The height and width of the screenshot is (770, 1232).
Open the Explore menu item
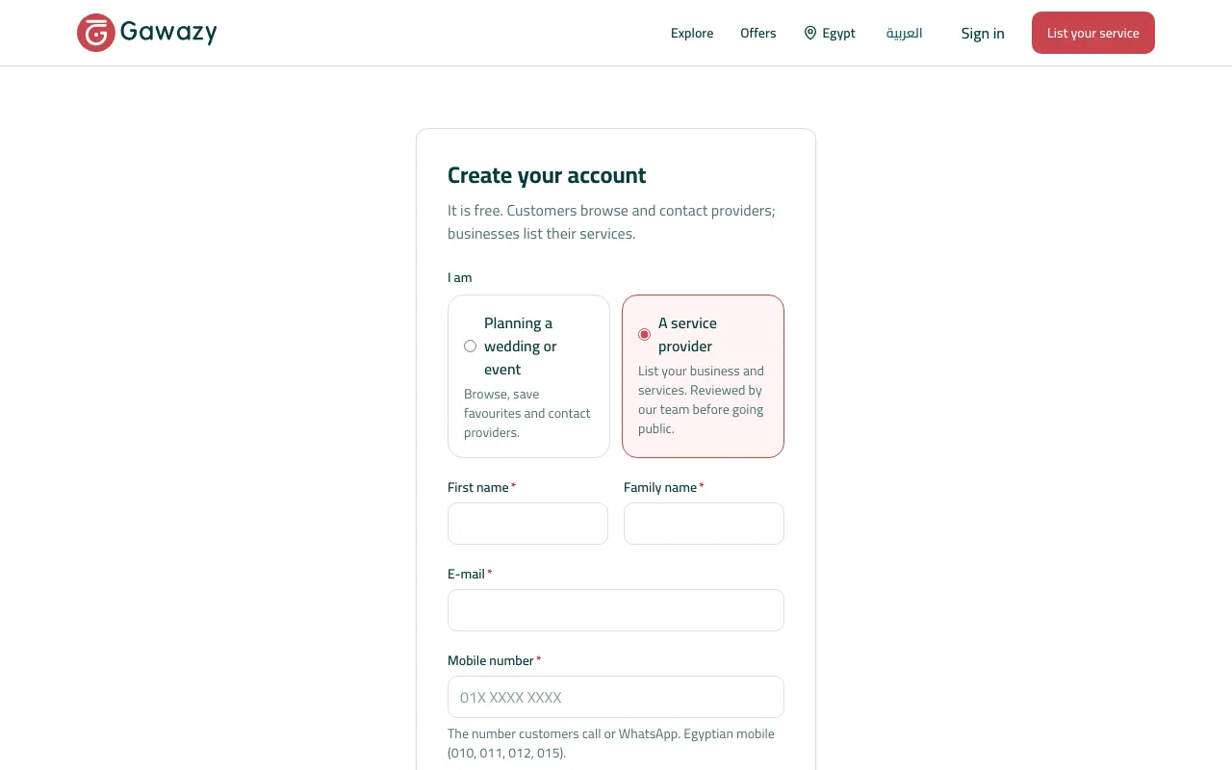coord(692,33)
